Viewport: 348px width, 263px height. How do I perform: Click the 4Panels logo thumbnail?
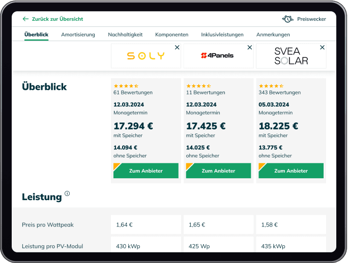(x=217, y=56)
